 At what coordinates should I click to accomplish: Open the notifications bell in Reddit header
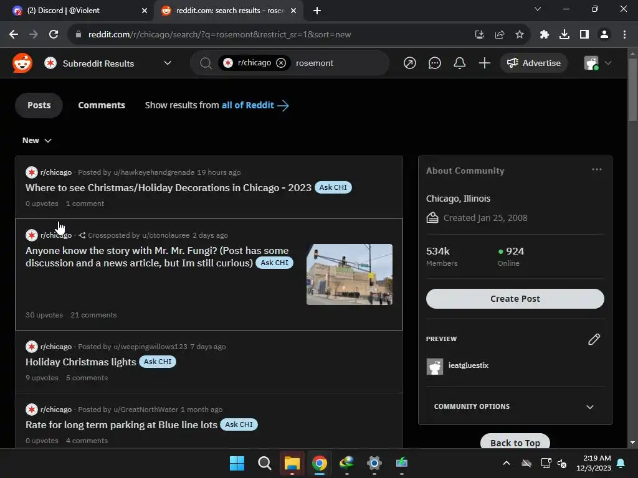click(x=459, y=63)
